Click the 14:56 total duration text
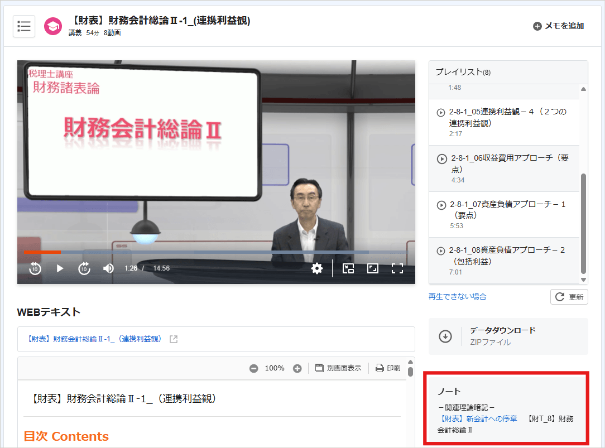 click(x=161, y=268)
